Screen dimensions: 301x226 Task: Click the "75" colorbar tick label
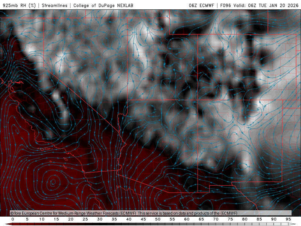click(230, 219)
